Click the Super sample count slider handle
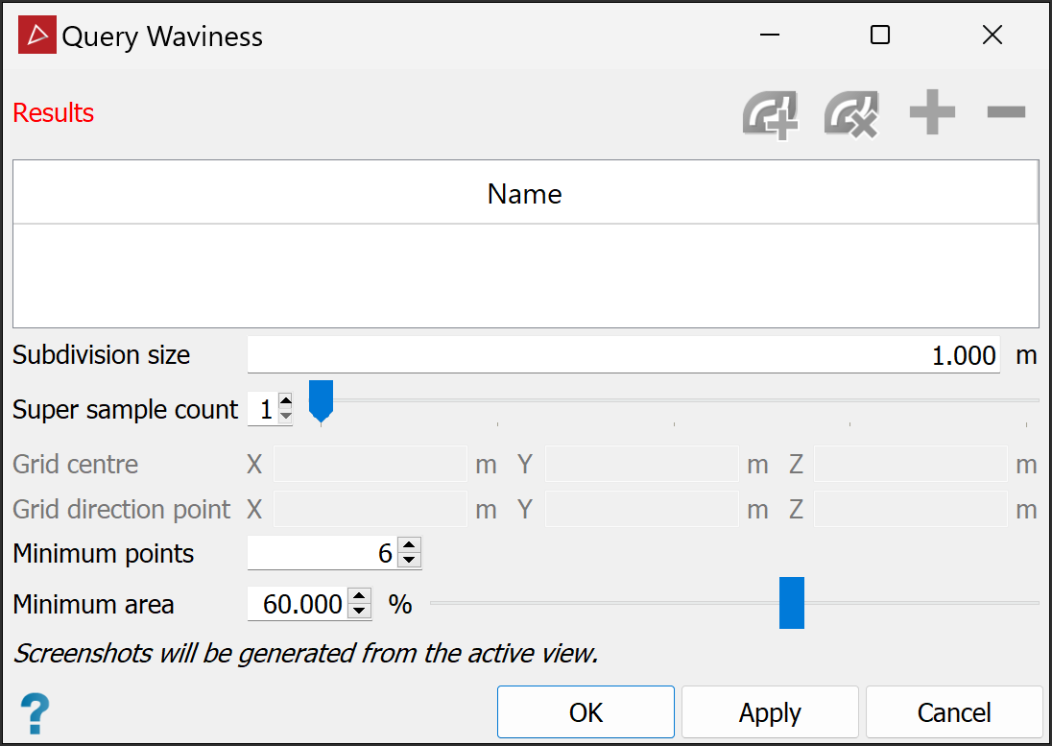 click(321, 399)
